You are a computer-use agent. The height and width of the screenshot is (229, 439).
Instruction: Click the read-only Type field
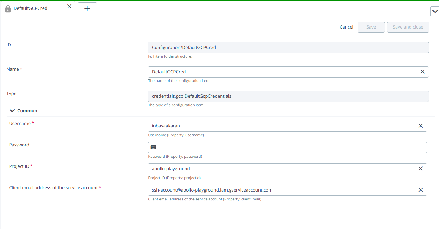(288, 96)
